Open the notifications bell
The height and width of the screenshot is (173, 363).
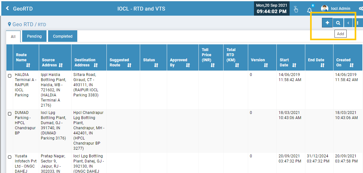[x=309, y=10]
